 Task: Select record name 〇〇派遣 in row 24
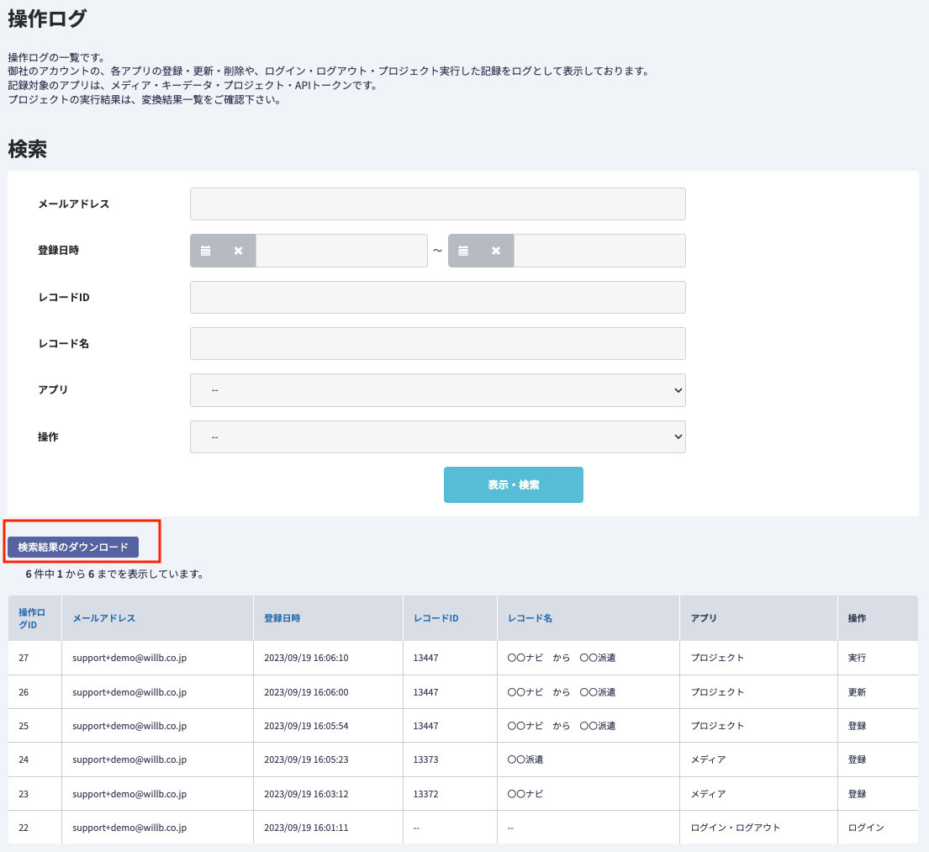click(x=525, y=759)
